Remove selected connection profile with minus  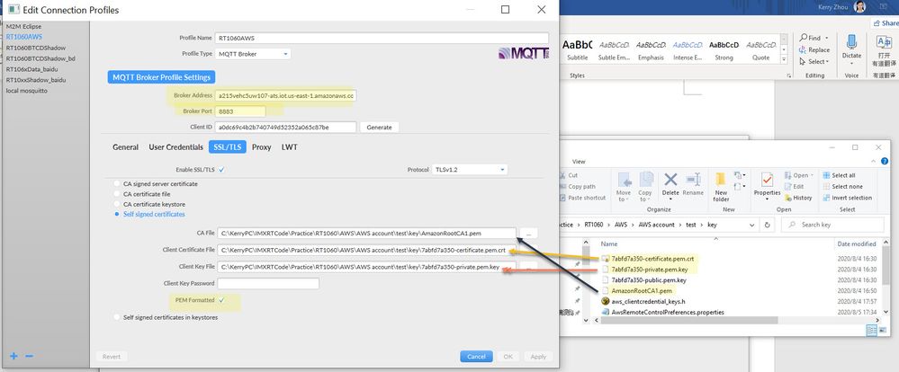point(29,356)
